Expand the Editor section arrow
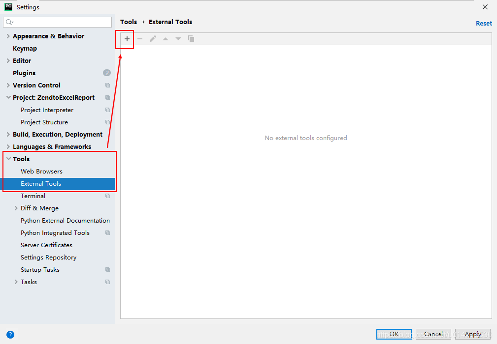Screen dimensions: 497x344 tap(8, 61)
